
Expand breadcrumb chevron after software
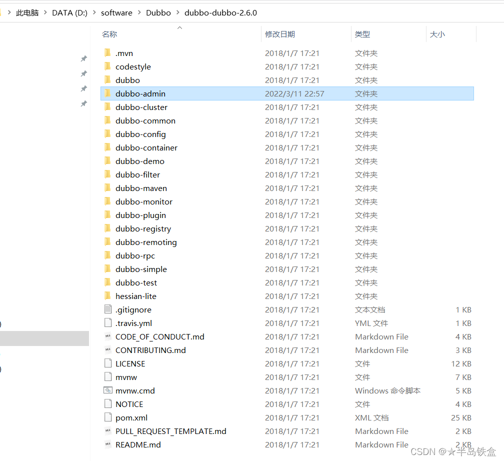click(139, 12)
